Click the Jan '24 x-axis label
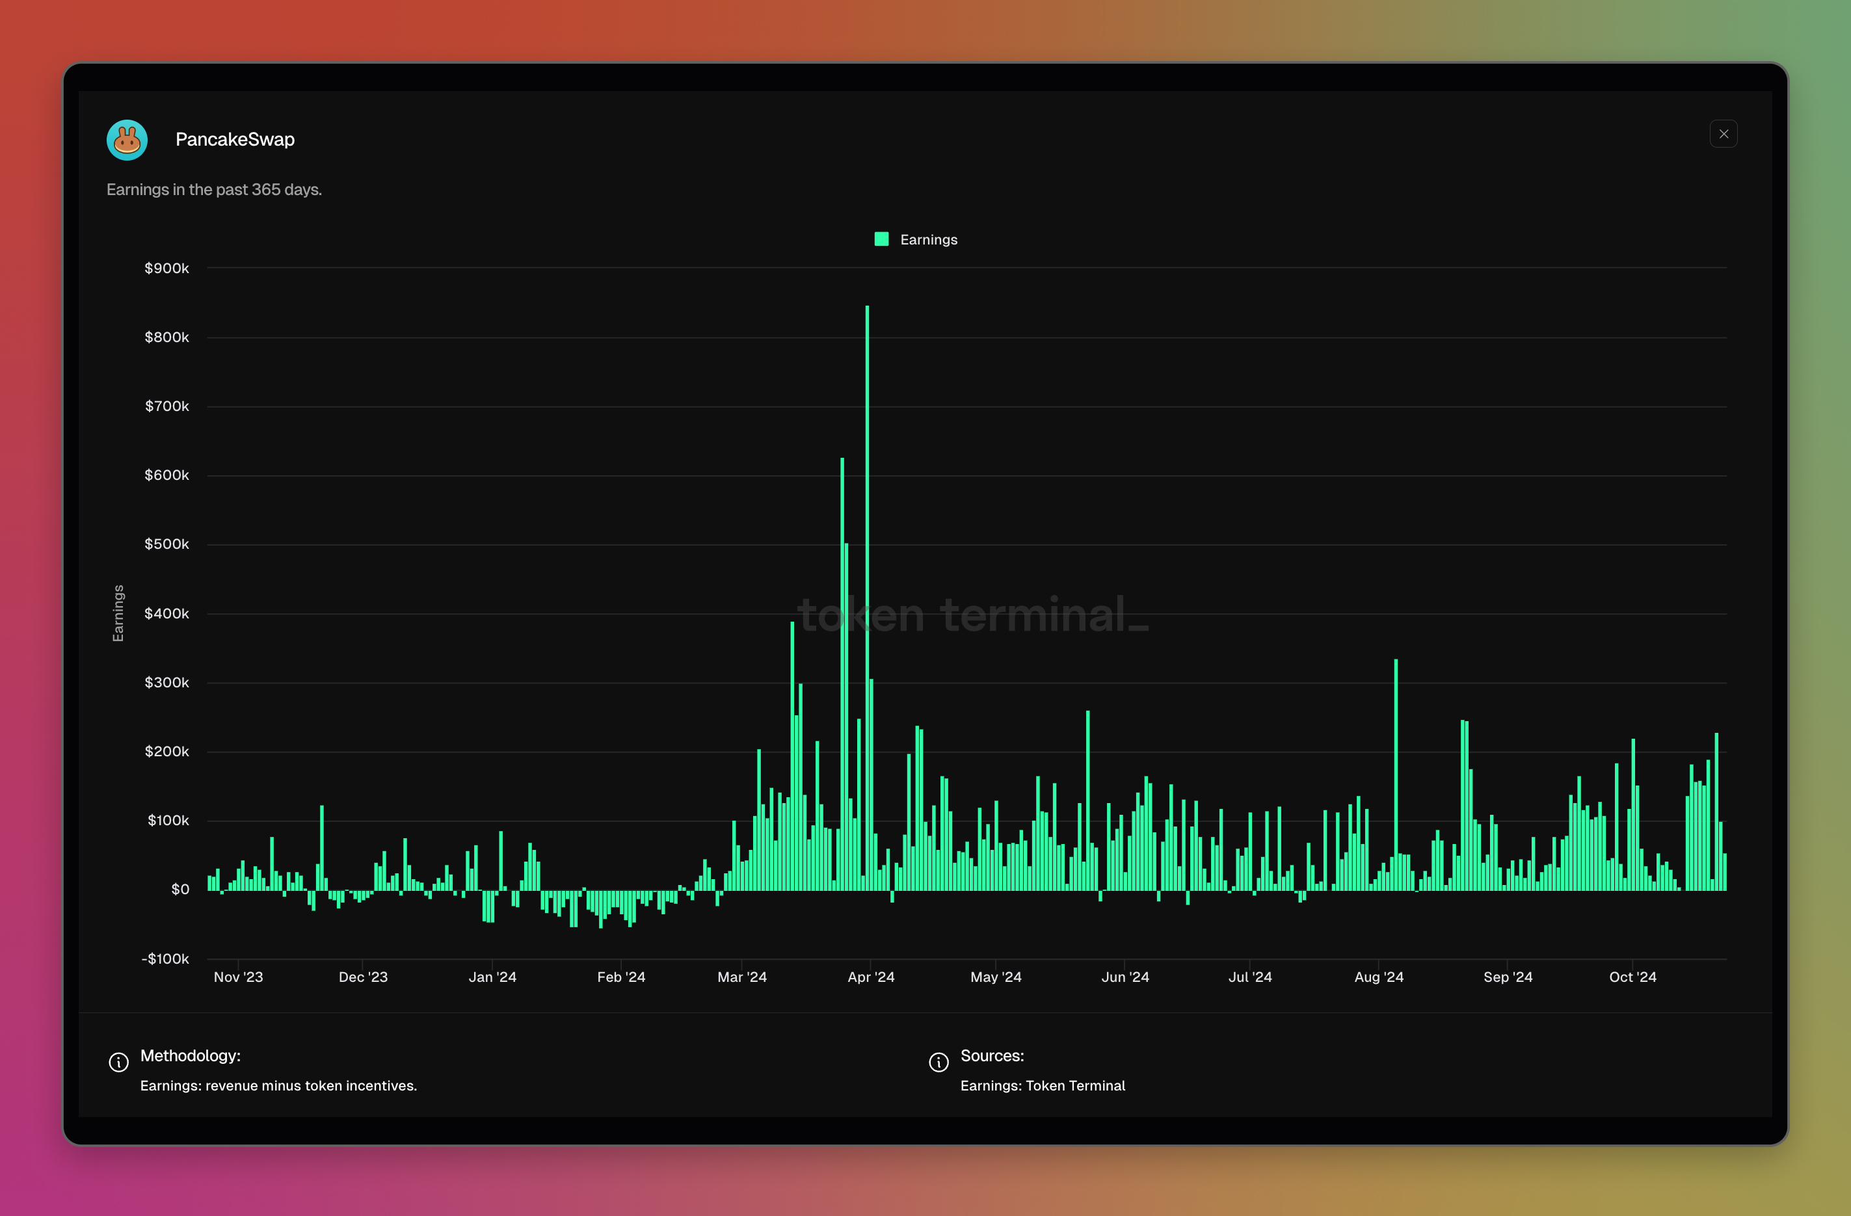Screen dimensions: 1851x1216 coord(492,977)
